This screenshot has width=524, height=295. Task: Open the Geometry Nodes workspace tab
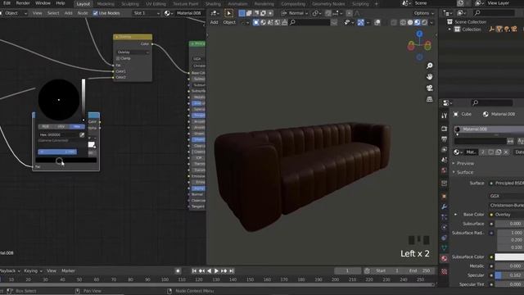[328, 3]
